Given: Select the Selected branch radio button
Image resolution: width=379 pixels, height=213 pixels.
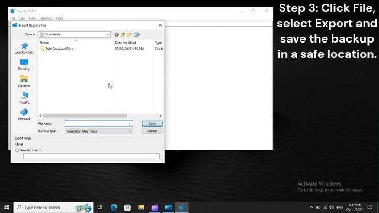Looking at the screenshot, I should click(17, 150).
